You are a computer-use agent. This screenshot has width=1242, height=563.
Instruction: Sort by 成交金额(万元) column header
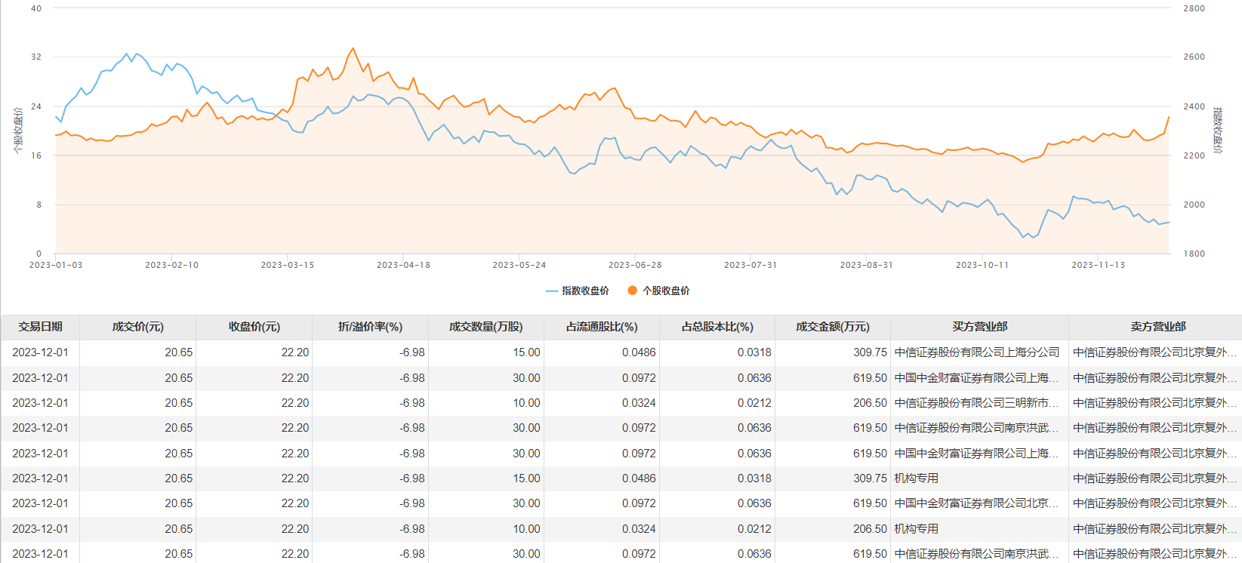[833, 327]
